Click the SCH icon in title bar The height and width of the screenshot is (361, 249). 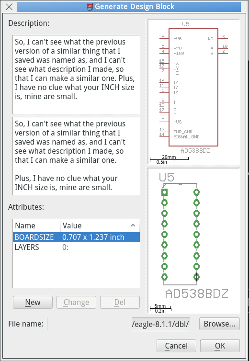90,6
